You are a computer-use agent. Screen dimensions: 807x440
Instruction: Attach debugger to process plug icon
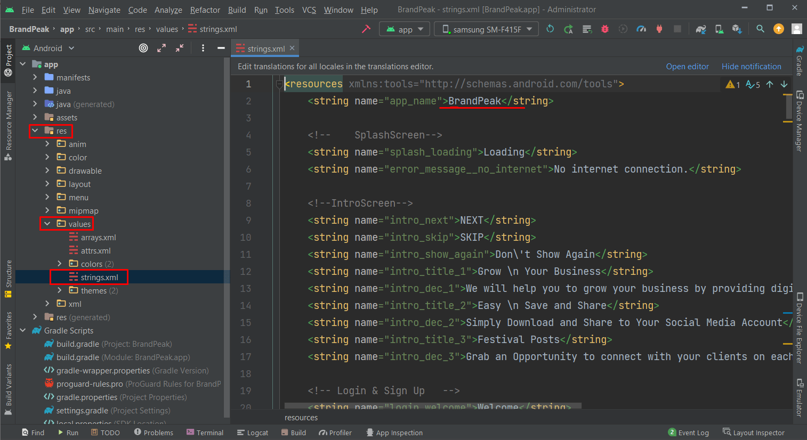click(659, 29)
